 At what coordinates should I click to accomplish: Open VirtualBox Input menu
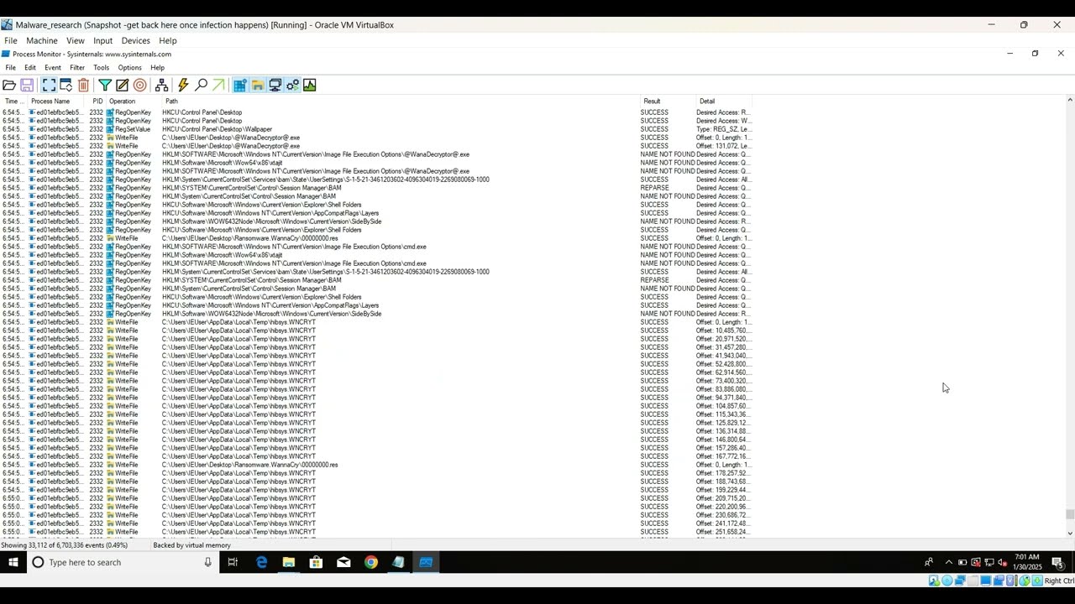click(102, 40)
